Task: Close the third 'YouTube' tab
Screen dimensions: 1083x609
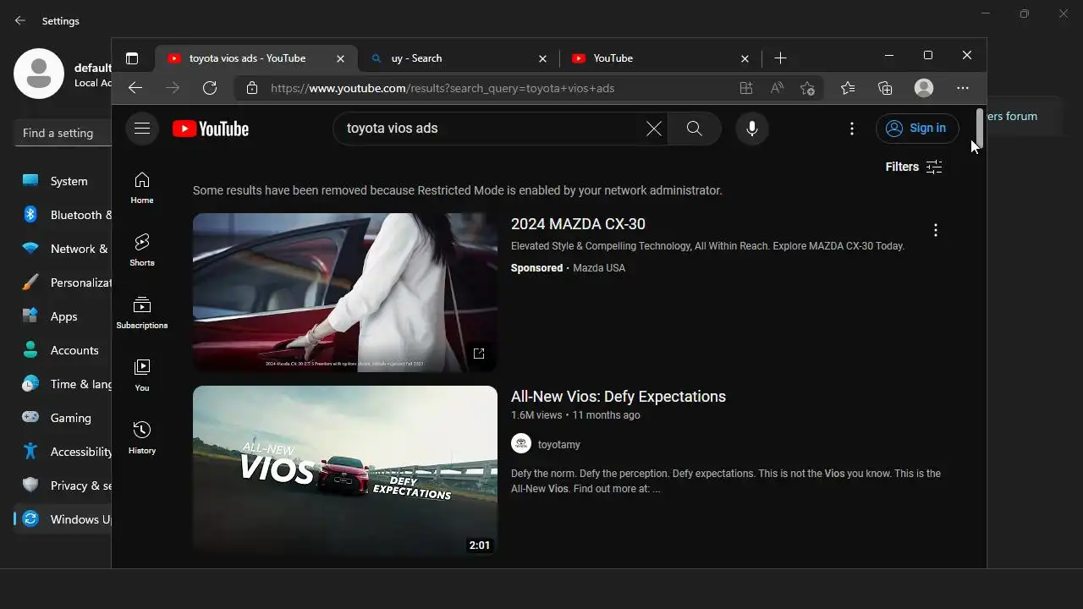Action: (x=745, y=58)
